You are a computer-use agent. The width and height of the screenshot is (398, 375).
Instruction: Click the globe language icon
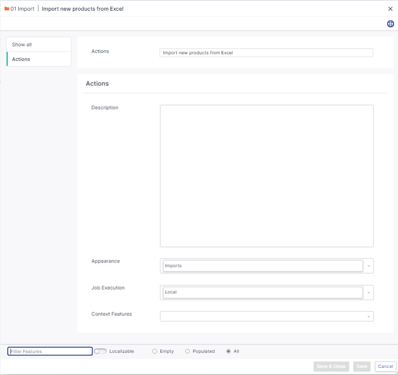[x=390, y=24]
